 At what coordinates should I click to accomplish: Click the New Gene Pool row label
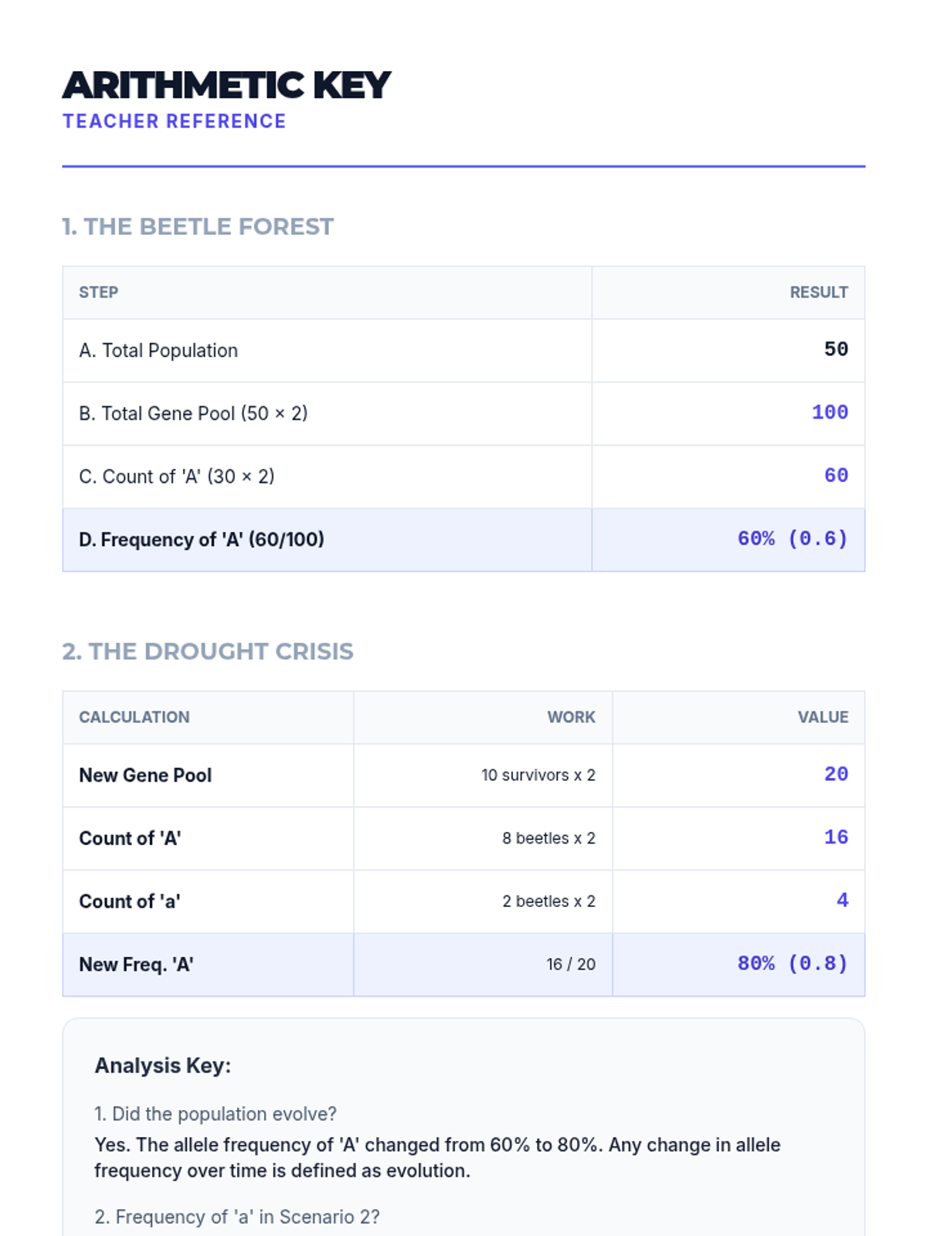[x=145, y=776]
